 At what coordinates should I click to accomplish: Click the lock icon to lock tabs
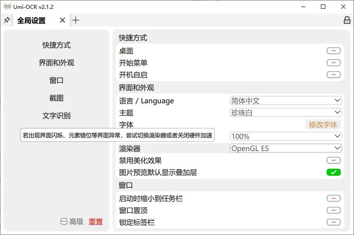click(x=347, y=20)
